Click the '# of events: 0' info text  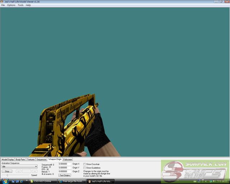pos(47,174)
